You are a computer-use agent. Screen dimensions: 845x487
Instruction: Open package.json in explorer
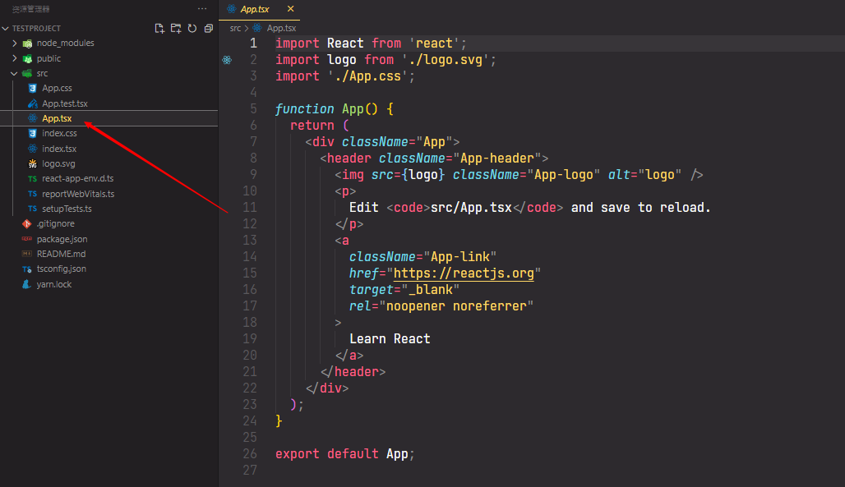pos(62,239)
